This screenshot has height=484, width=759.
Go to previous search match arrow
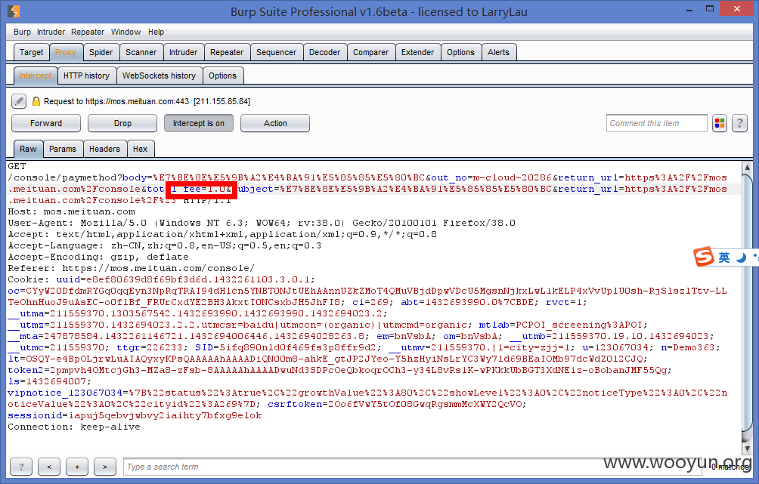tap(49, 467)
